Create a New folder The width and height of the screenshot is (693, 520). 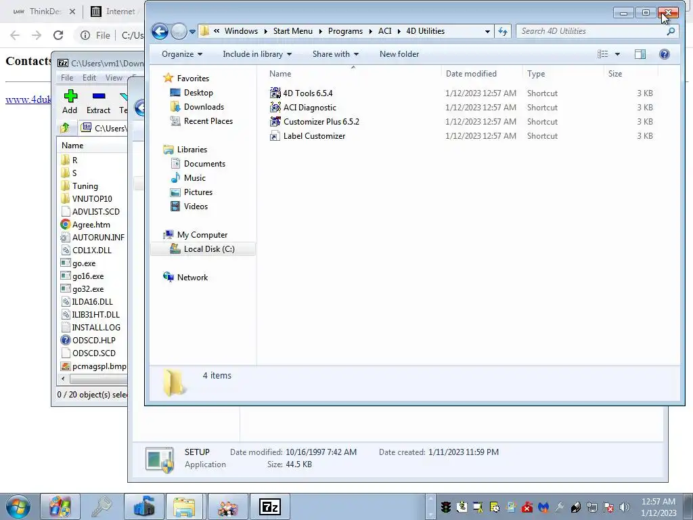coord(399,54)
